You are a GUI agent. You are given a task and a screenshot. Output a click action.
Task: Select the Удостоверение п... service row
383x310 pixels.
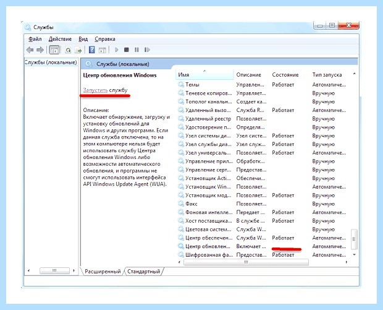click(263, 127)
